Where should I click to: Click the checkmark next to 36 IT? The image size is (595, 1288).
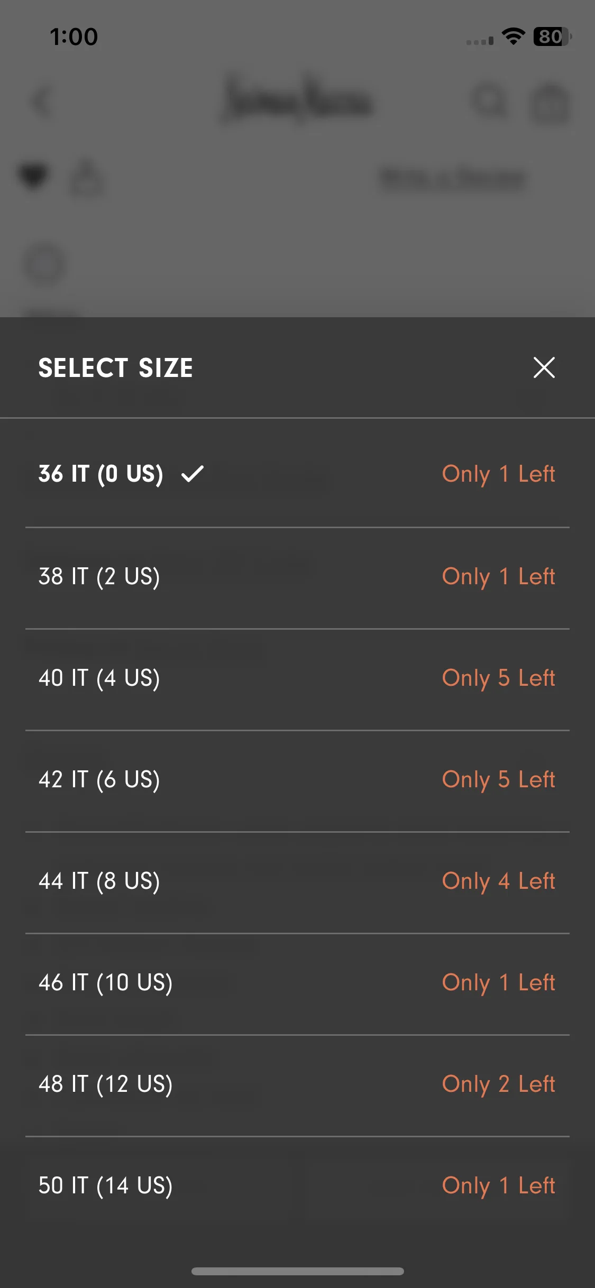pyautogui.click(x=193, y=474)
